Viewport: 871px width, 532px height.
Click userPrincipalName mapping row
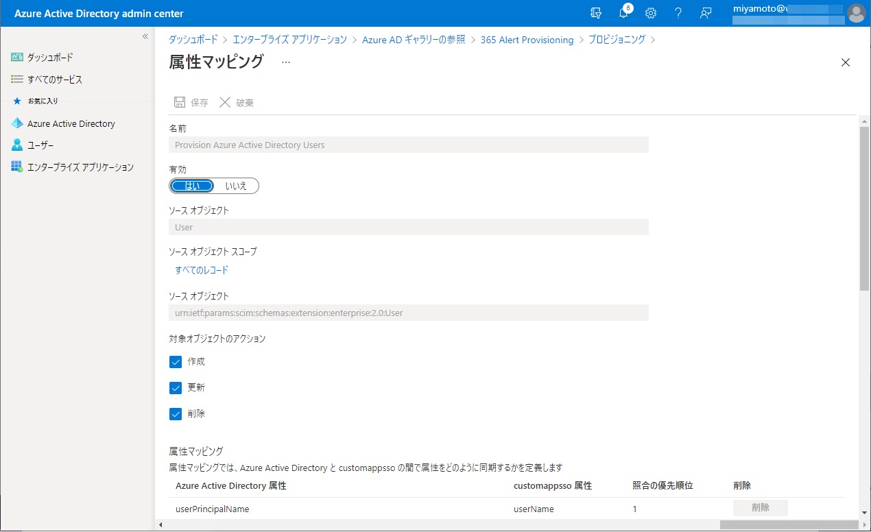pos(213,509)
